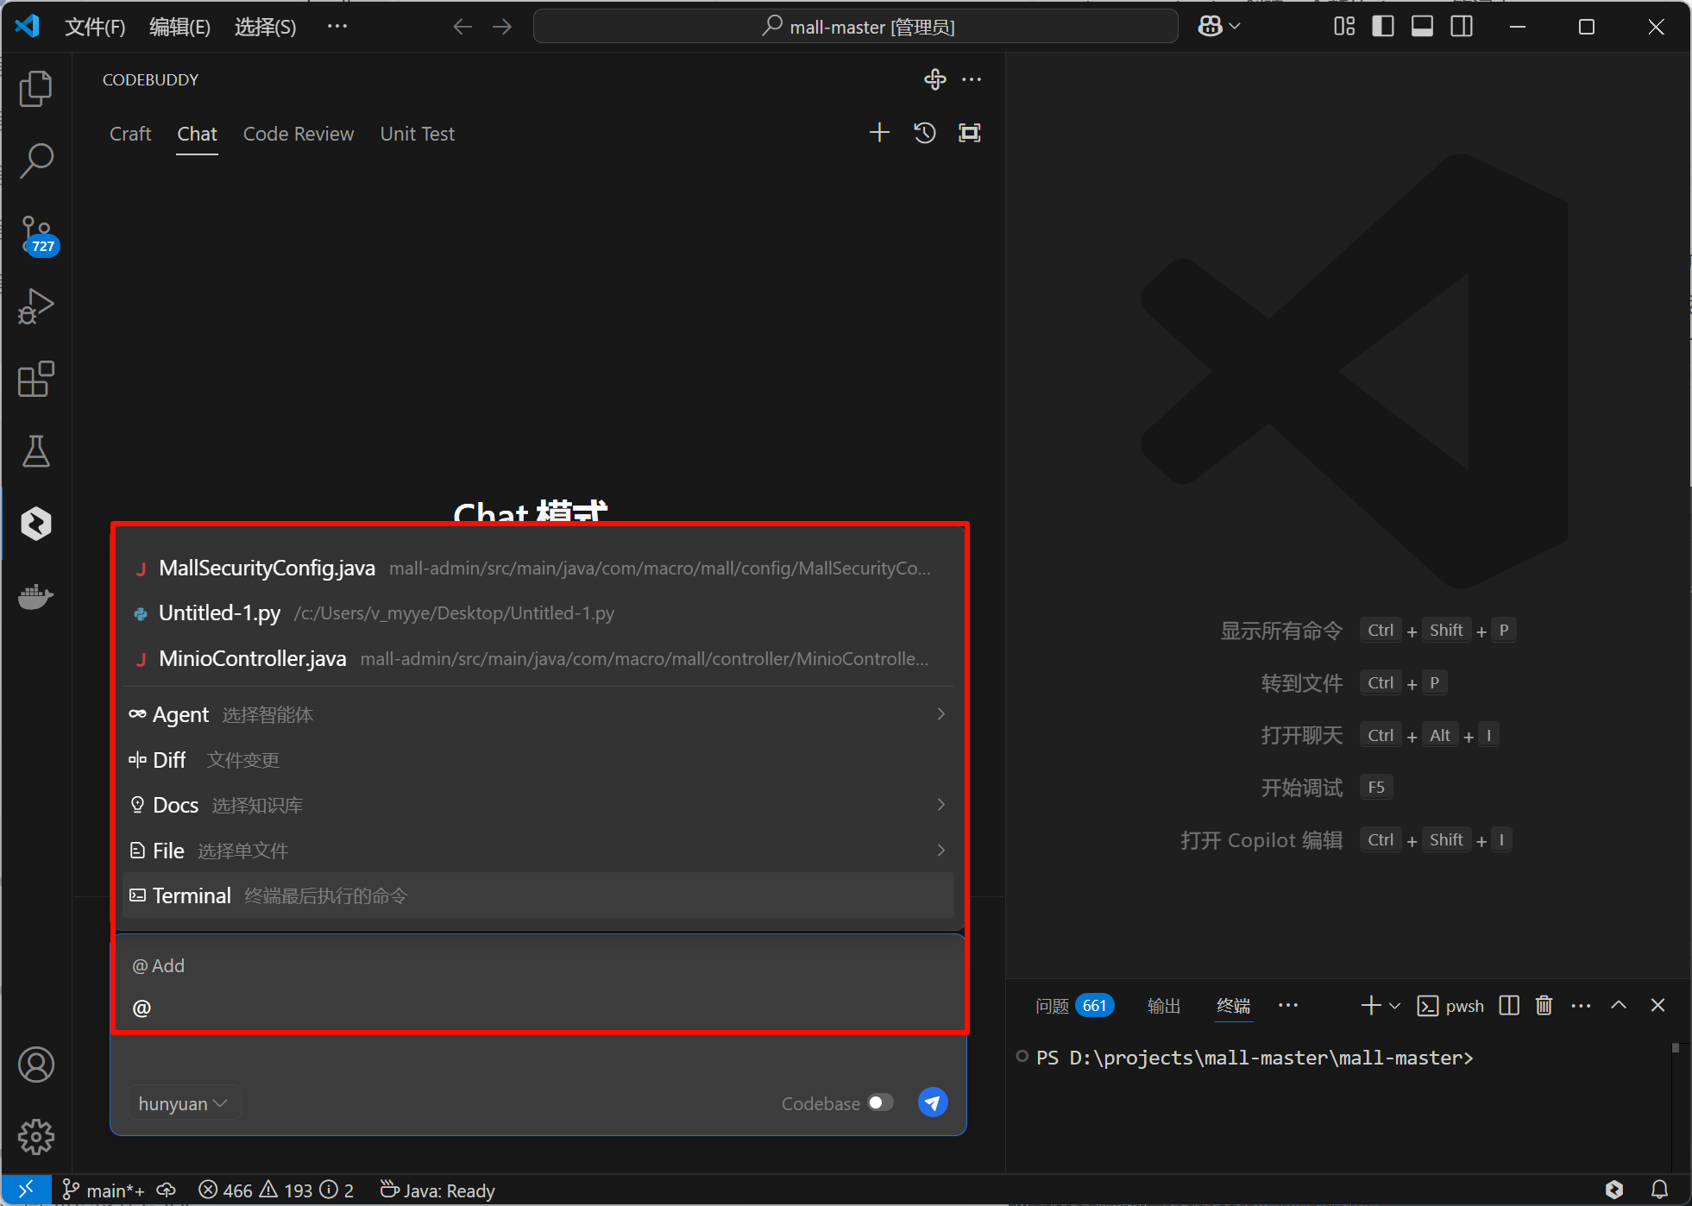1692x1206 pixels.
Task: Click the main*+ git branch indicator
Action: [104, 1190]
